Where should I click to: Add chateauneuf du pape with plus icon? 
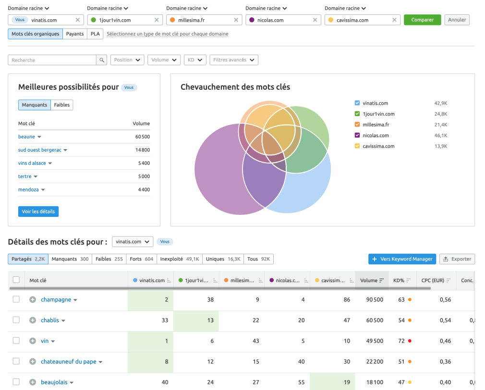pos(33,362)
